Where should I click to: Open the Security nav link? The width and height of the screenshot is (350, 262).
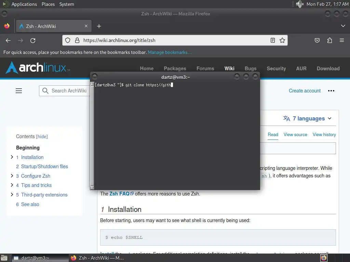point(276,68)
